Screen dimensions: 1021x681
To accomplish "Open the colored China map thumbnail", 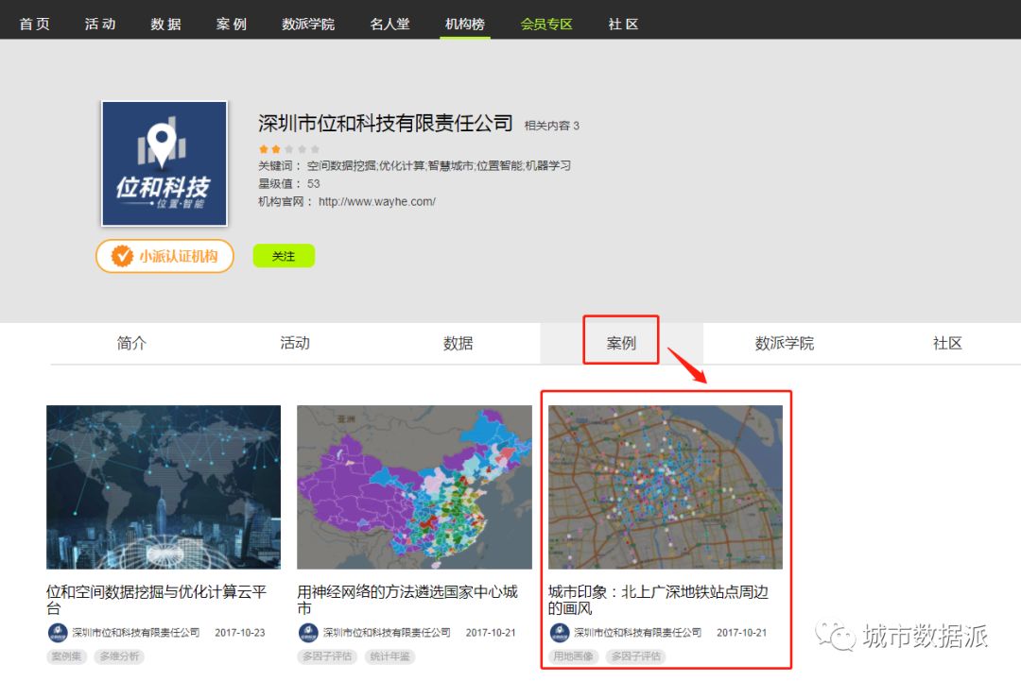I will tap(414, 487).
